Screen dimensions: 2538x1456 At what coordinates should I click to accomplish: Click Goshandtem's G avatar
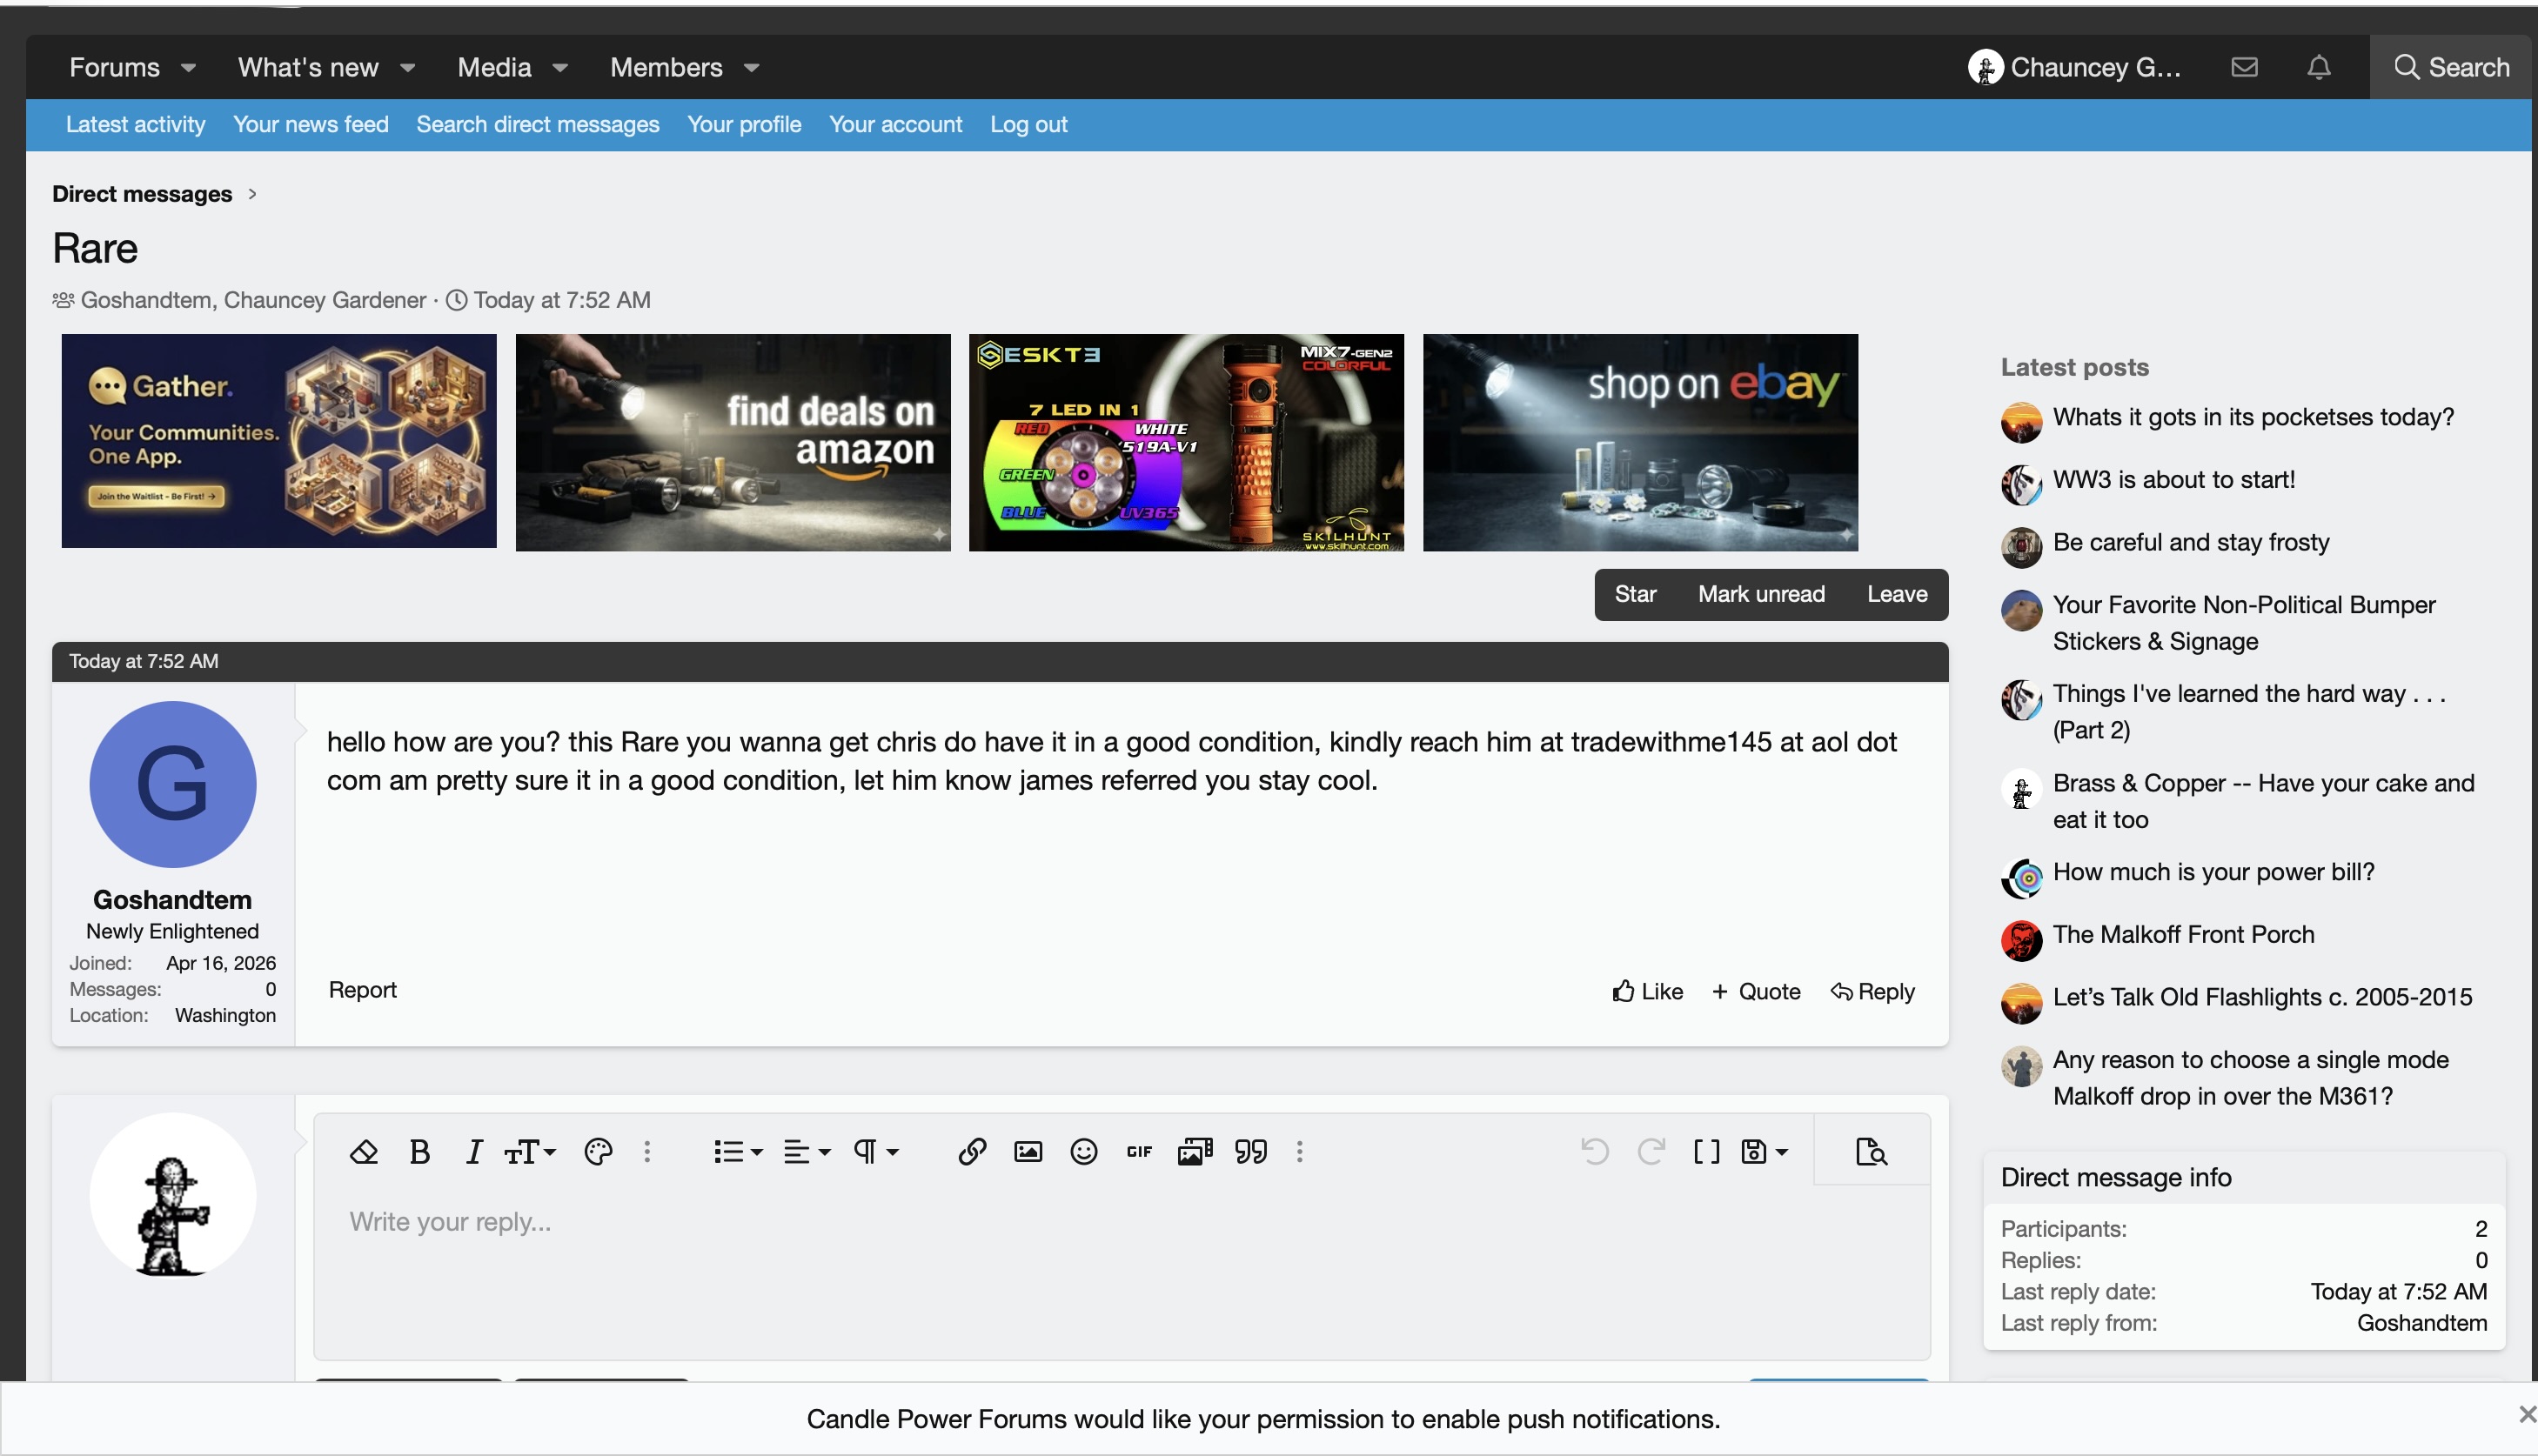pos(172,784)
